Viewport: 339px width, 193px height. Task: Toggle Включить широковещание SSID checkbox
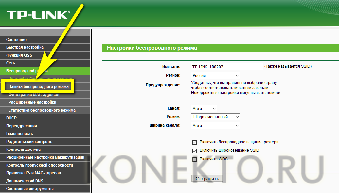(x=195, y=151)
